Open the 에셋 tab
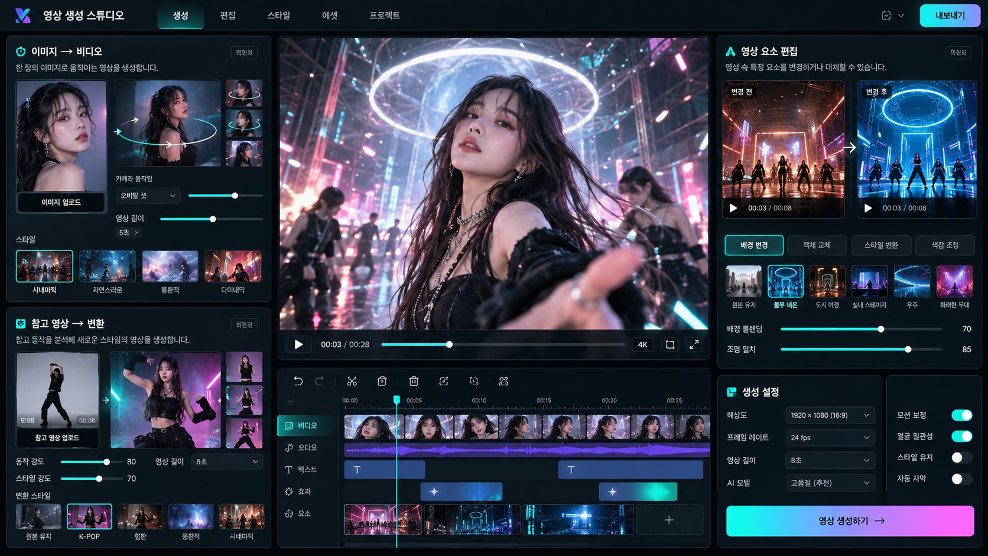This screenshot has height=556, width=988. (330, 16)
